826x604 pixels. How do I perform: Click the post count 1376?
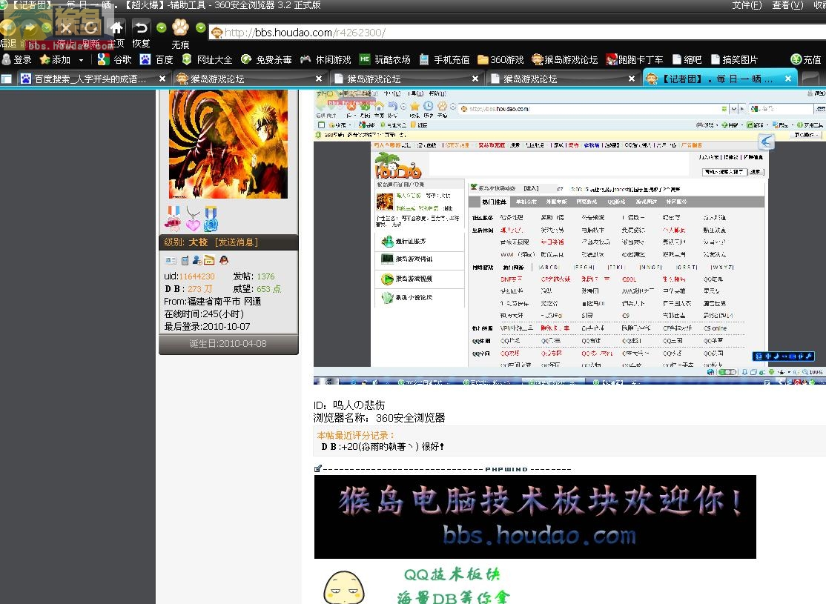[265, 276]
